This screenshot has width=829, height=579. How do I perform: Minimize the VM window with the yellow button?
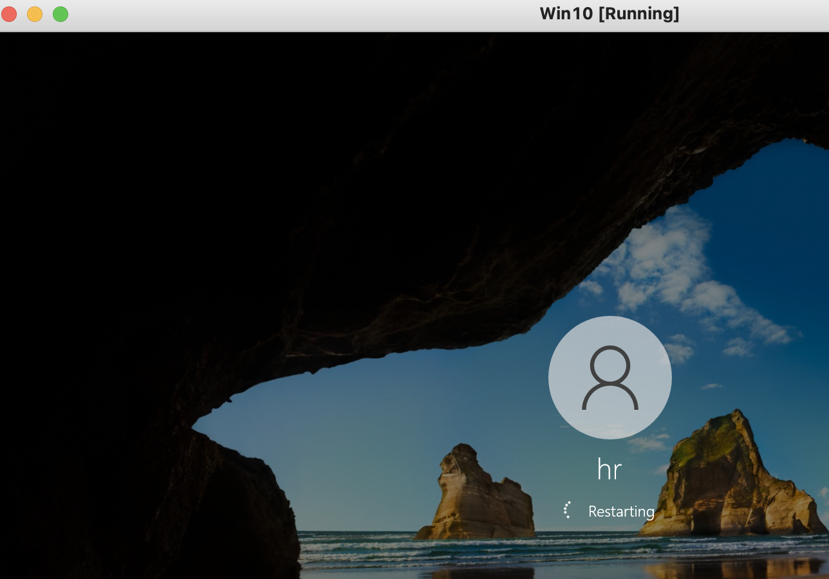(x=35, y=14)
